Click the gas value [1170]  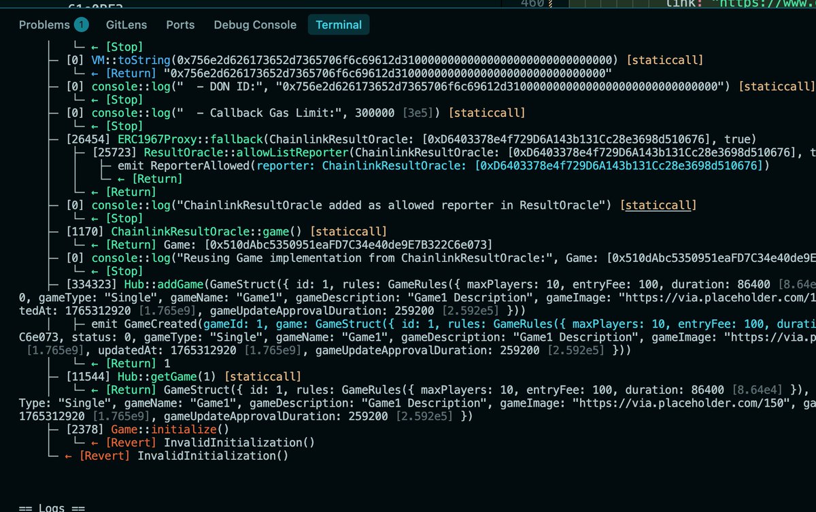pyautogui.click(x=86, y=231)
